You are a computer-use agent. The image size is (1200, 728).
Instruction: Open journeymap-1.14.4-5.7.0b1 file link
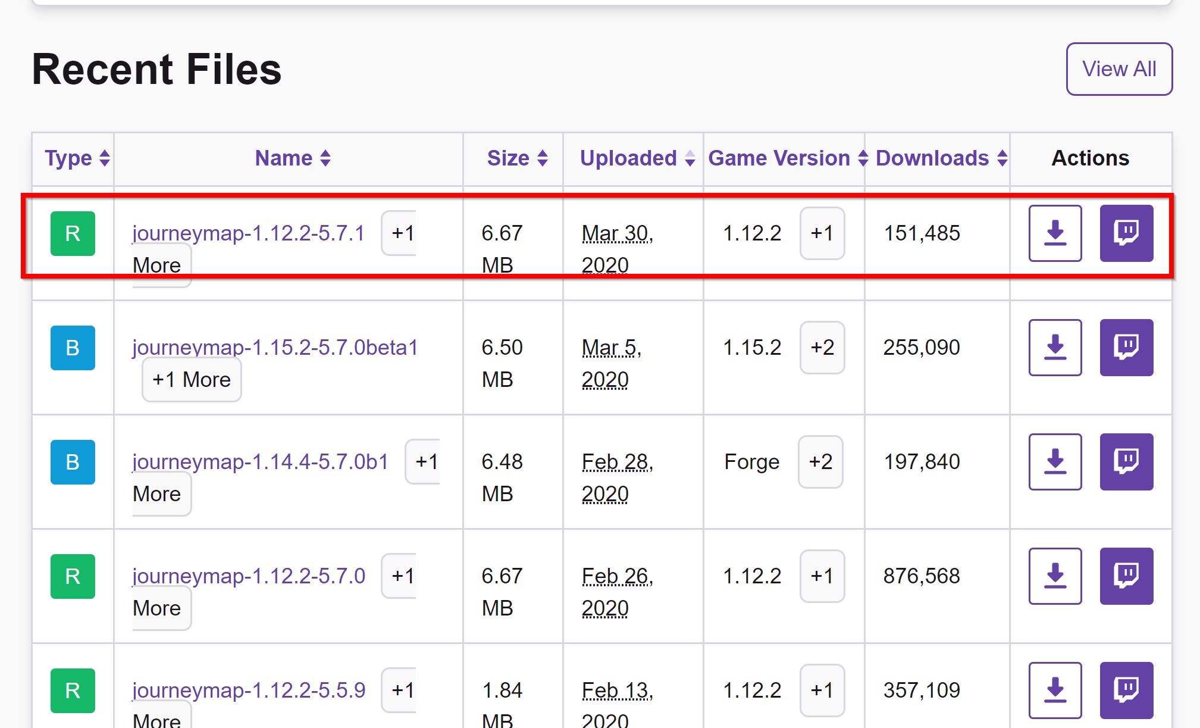click(x=260, y=462)
